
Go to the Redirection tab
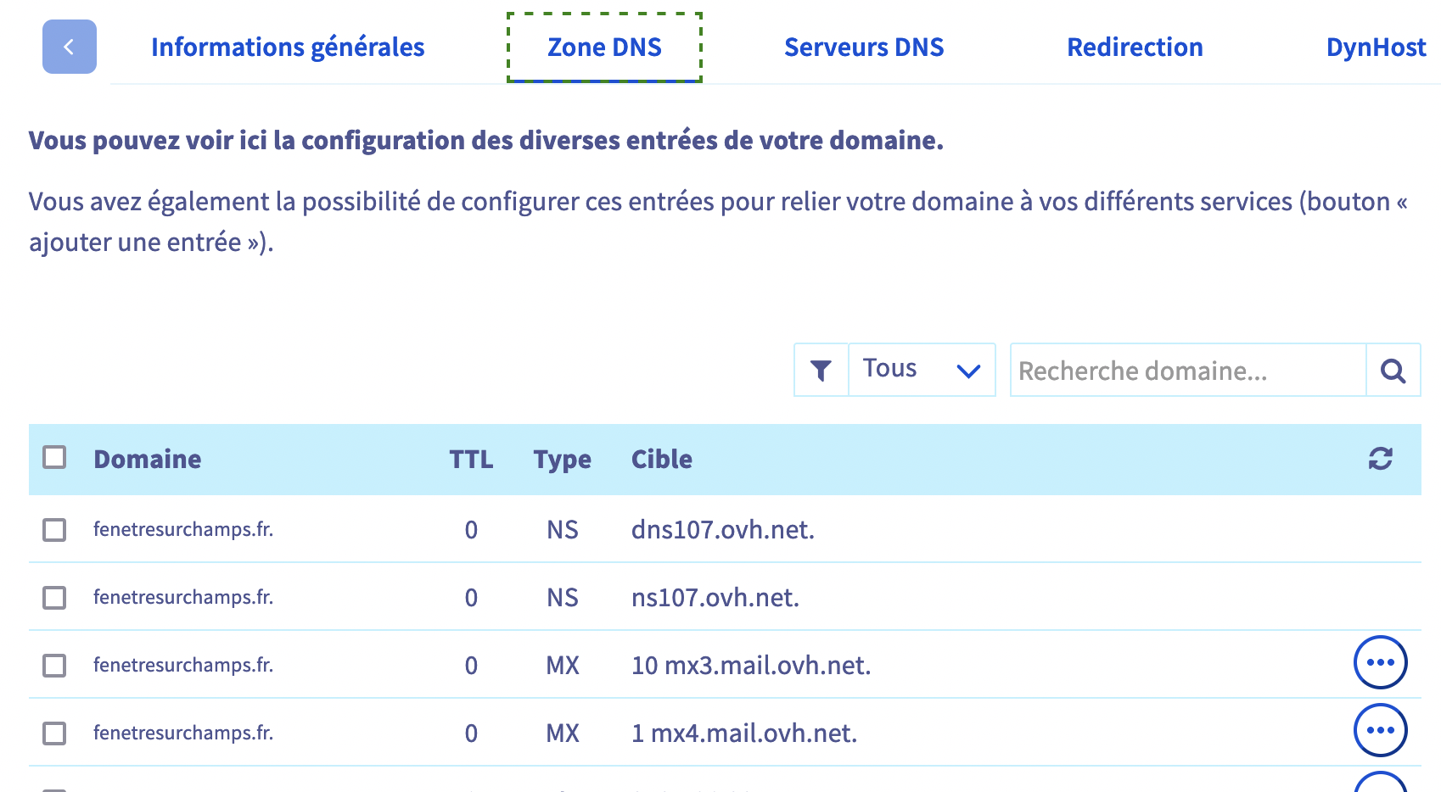[1135, 47]
